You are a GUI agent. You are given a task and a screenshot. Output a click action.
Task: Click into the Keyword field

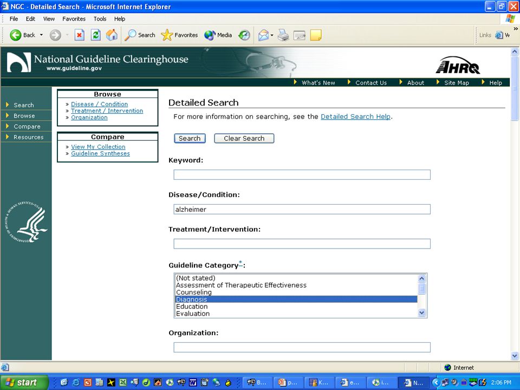(302, 175)
